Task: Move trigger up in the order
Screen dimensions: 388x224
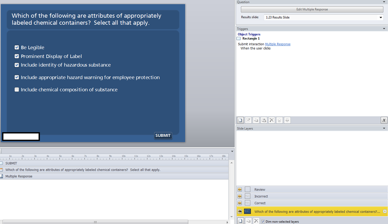Action: [279, 120]
